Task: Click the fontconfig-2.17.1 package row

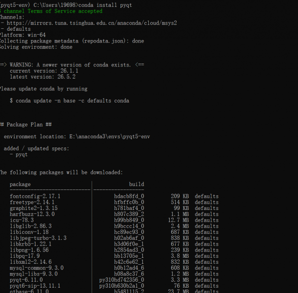Action: (x=114, y=196)
